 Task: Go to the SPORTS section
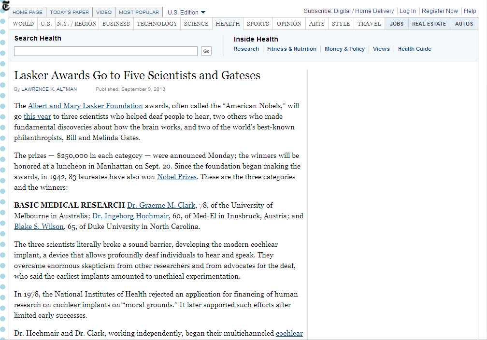click(258, 23)
